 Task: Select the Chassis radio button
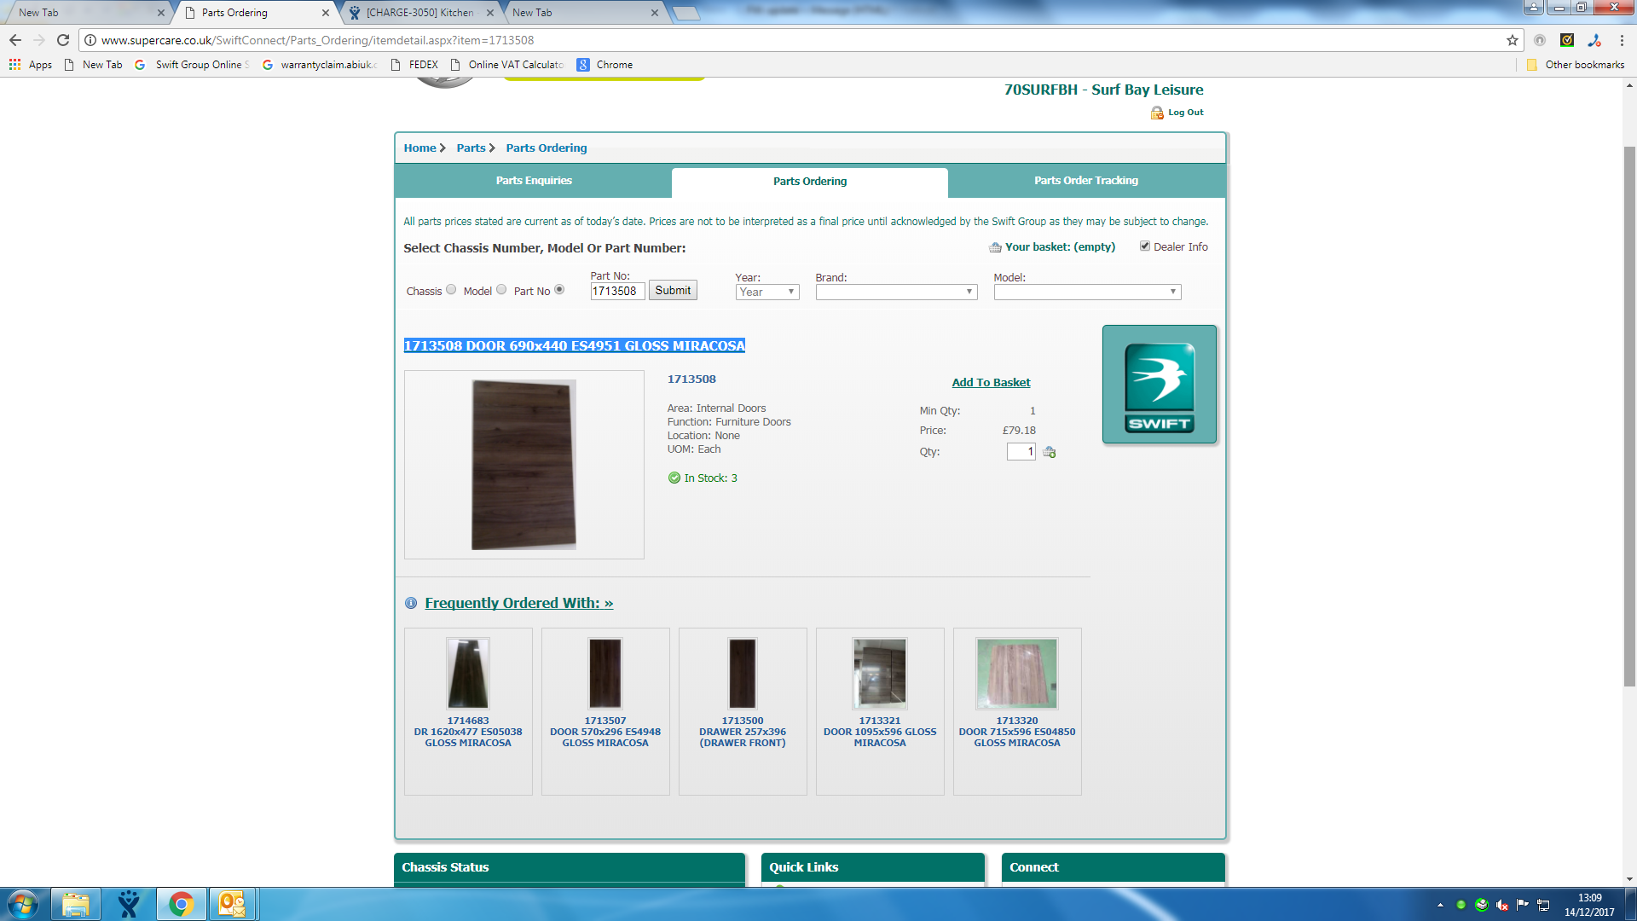[x=451, y=290]
